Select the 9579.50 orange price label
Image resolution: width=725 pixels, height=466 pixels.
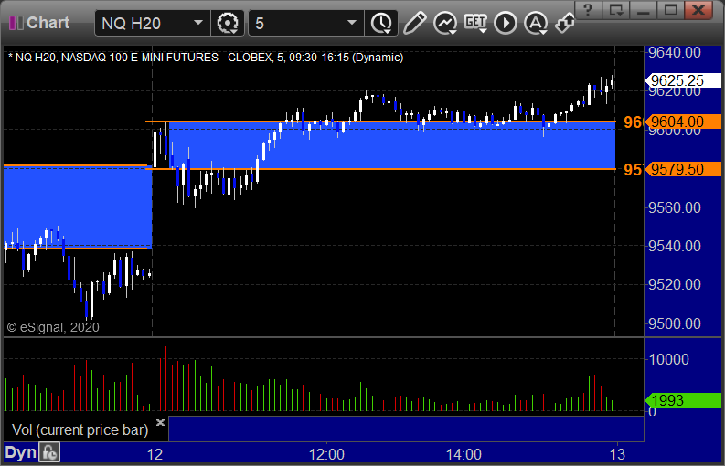pos(682,169)
